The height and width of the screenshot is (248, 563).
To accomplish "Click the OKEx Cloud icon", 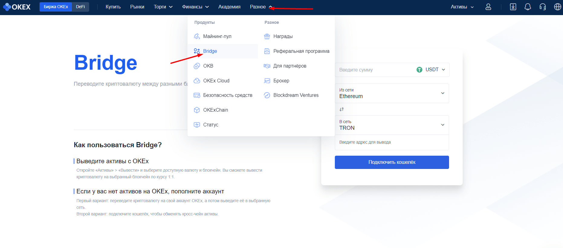I will click(197, 81).
